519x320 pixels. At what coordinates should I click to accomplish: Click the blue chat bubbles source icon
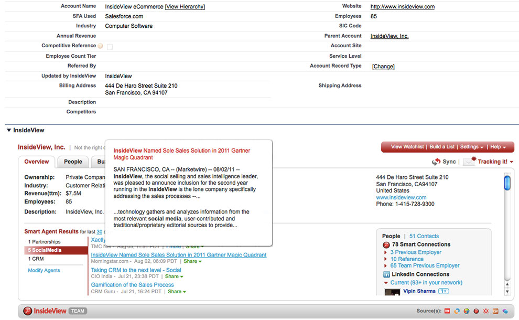point(505,311)
